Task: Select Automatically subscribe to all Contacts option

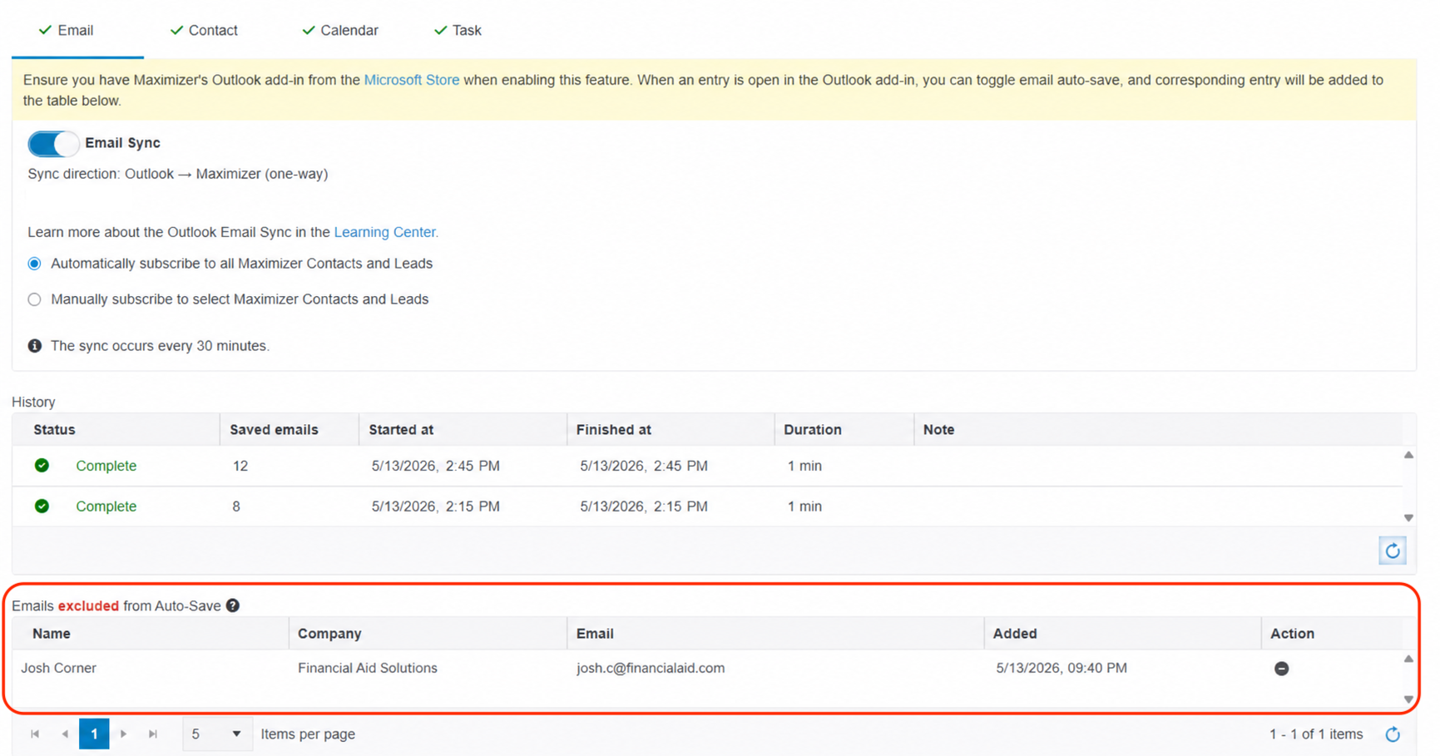Action: click(34, 264)
